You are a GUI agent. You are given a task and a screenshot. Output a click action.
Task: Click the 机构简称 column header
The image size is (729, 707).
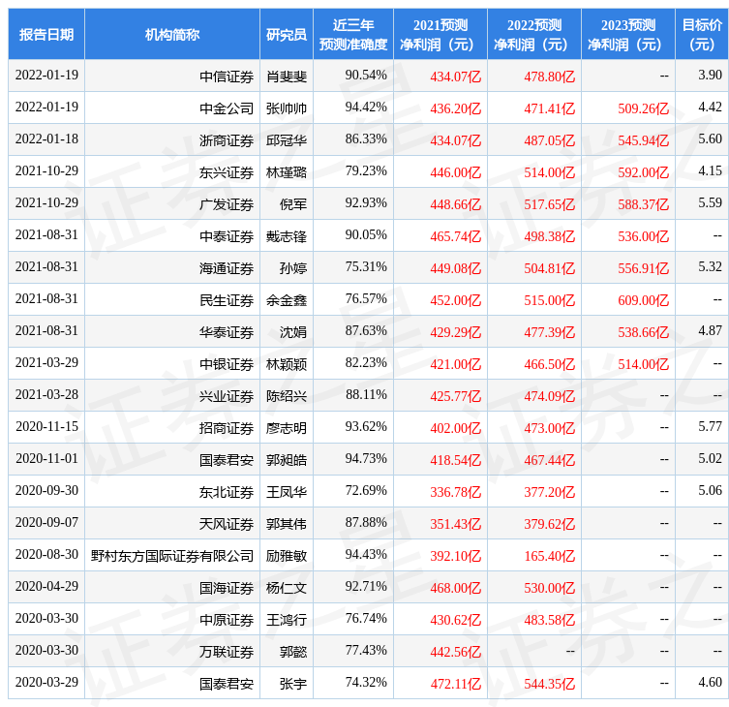[x=172, y=35]
